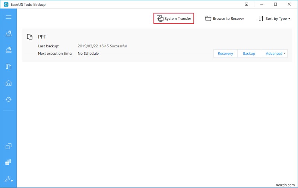
Task: Close the EaseUS Todo Backup window
Action: [x=289, y=4]
